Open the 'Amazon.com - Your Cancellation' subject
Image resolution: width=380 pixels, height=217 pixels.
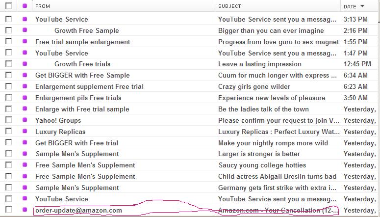pyautogui.click(x=278, y=210)
